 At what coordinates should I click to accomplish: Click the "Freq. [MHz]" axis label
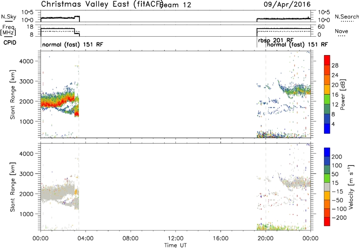9,30
